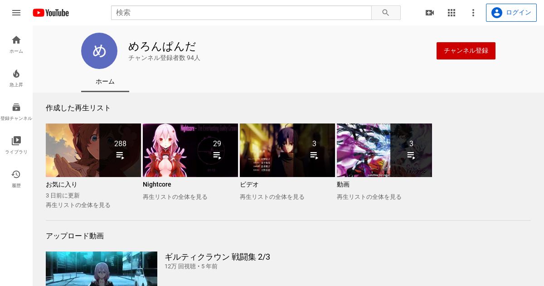The height and width of the screenshot is (286, 544).
Task: Click the めろんぱんだ channel name
Action: [162, 46]
